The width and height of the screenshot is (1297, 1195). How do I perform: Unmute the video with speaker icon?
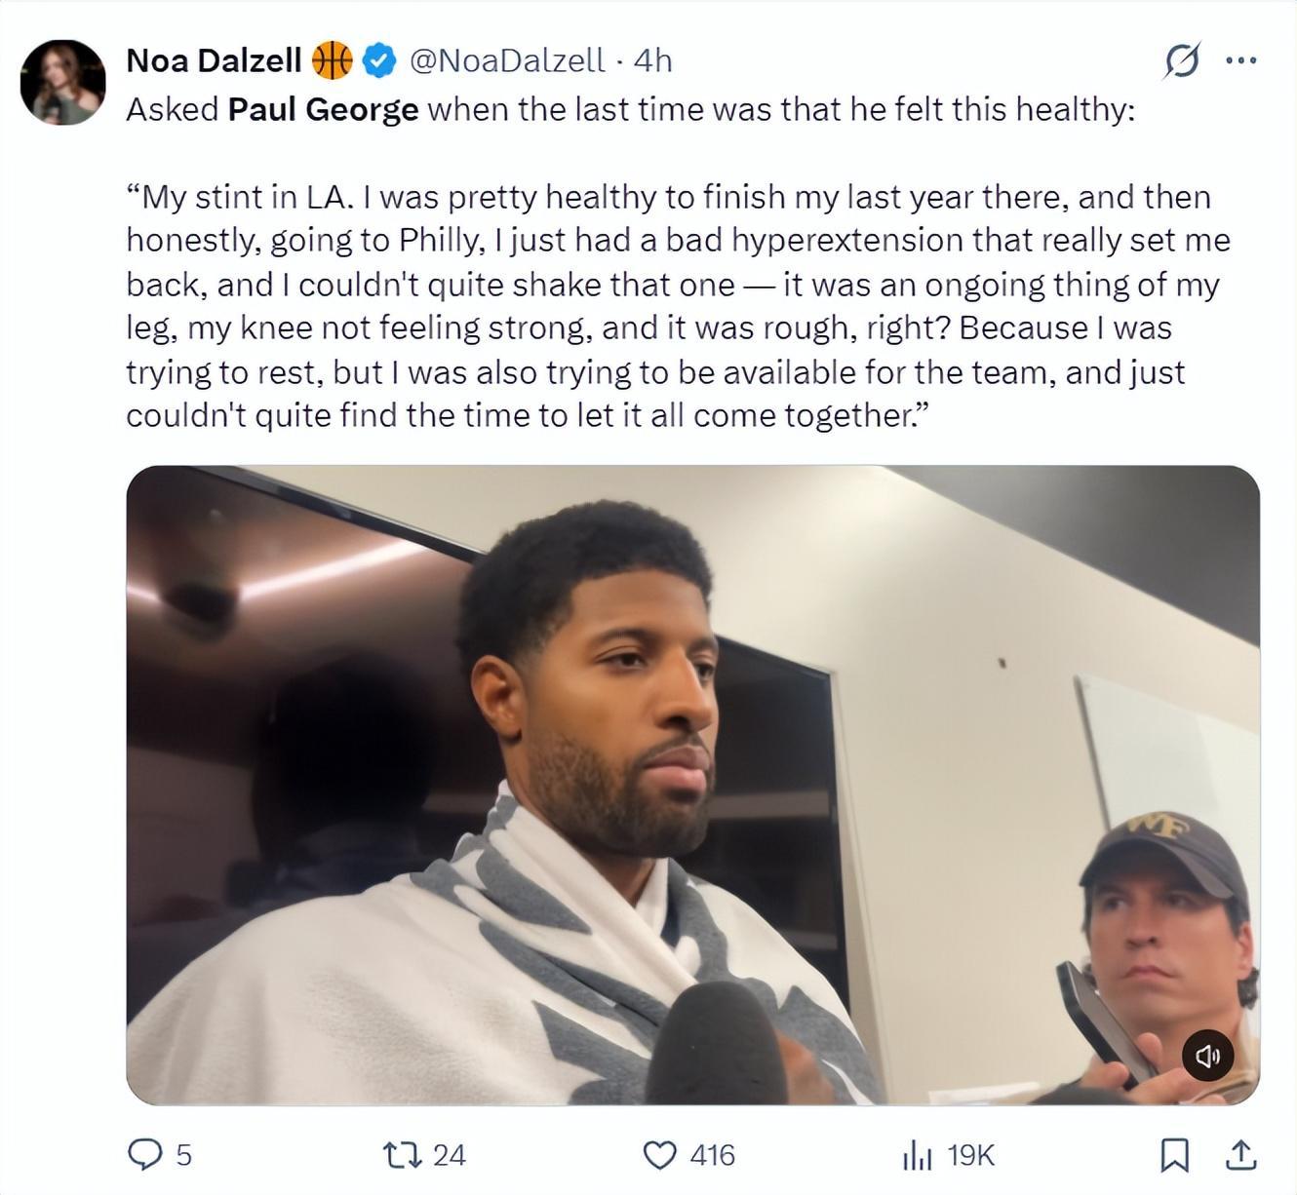[x=1207, y=1056]
